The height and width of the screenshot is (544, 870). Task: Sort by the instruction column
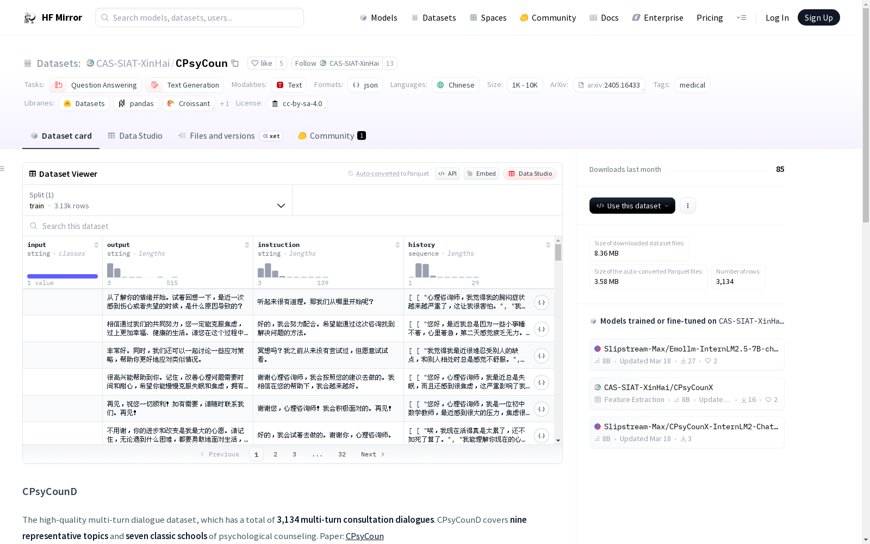tap(397, 245)
